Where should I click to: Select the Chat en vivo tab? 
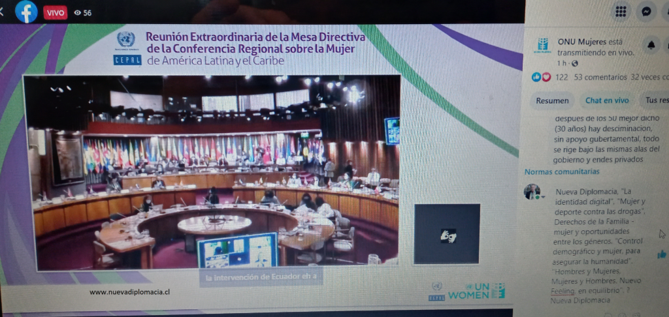607,100
